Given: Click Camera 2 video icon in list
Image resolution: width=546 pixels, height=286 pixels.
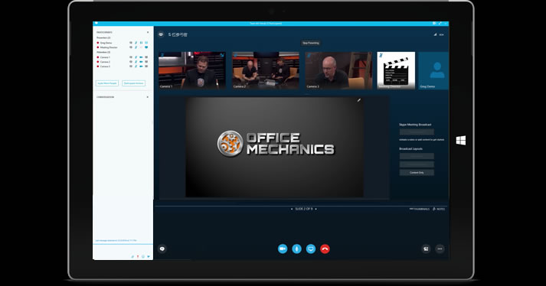Looking at the screenshot, I should [x=141, y=62].
